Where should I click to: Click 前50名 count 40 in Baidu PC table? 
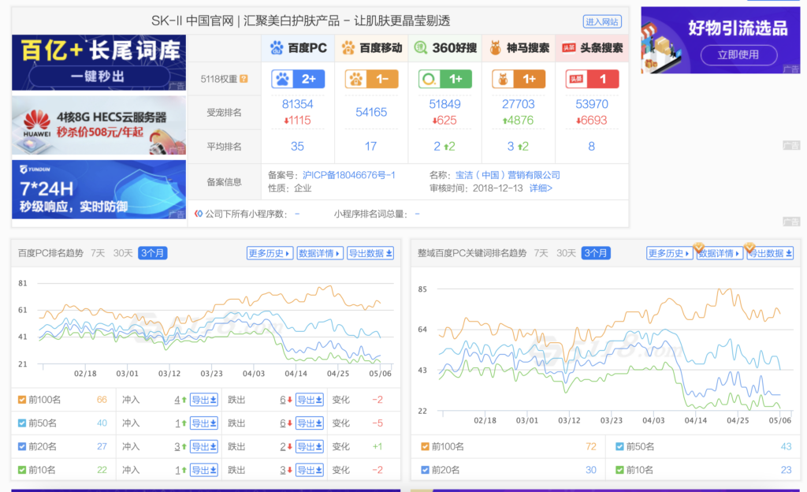(102, 423)
